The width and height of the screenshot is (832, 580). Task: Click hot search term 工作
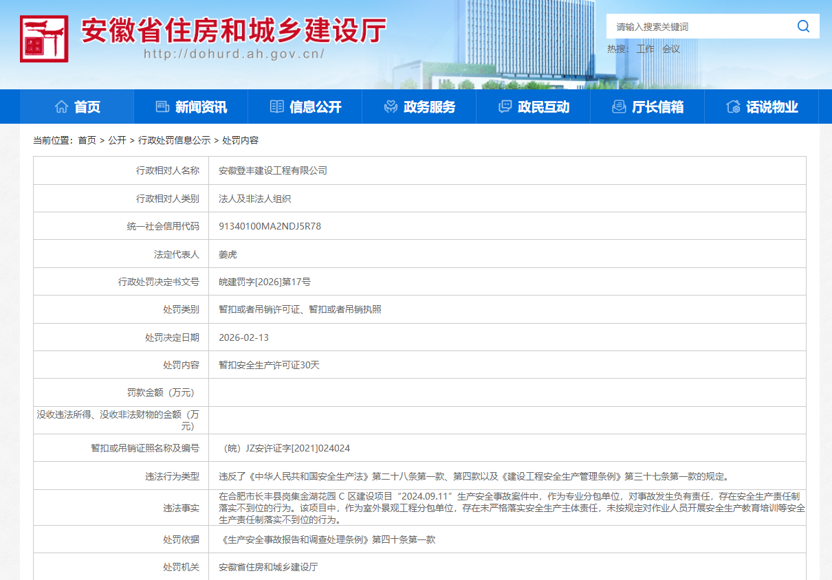[x=645, y=49]
